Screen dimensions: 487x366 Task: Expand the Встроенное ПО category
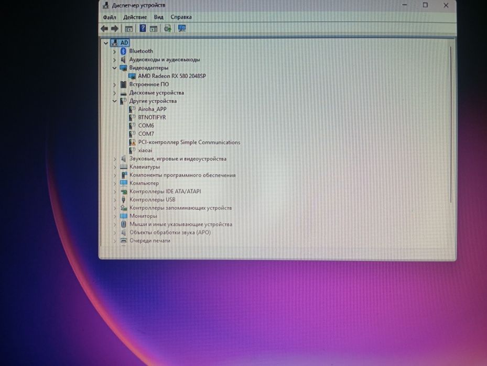point(114,85)
